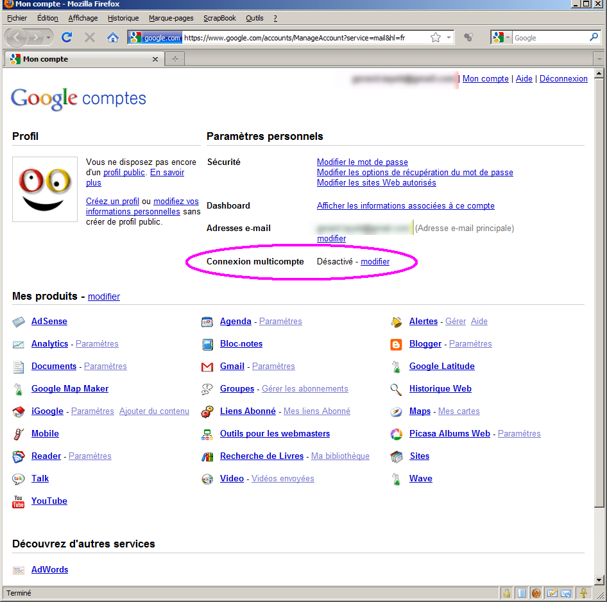Open the Fichier menu
Screen dimensions: 607x602
pos(17,18)
